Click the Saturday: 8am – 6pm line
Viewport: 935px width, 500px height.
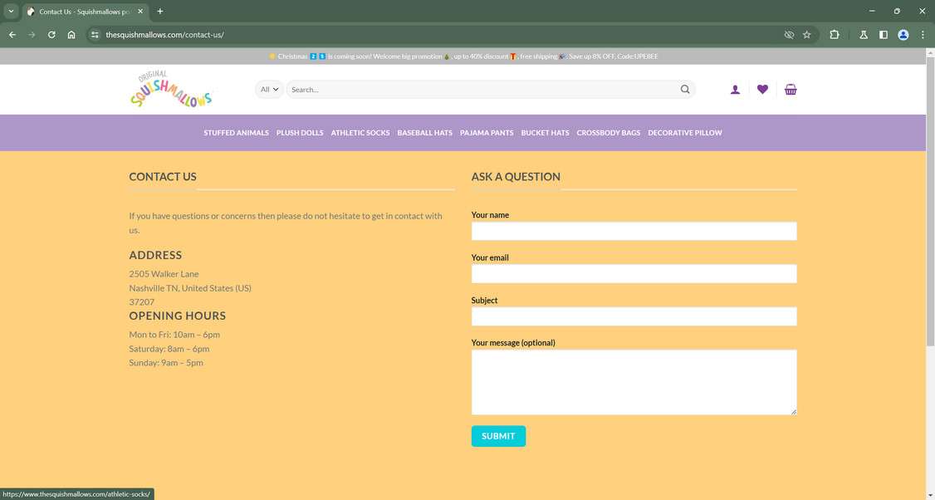(169, 349)
